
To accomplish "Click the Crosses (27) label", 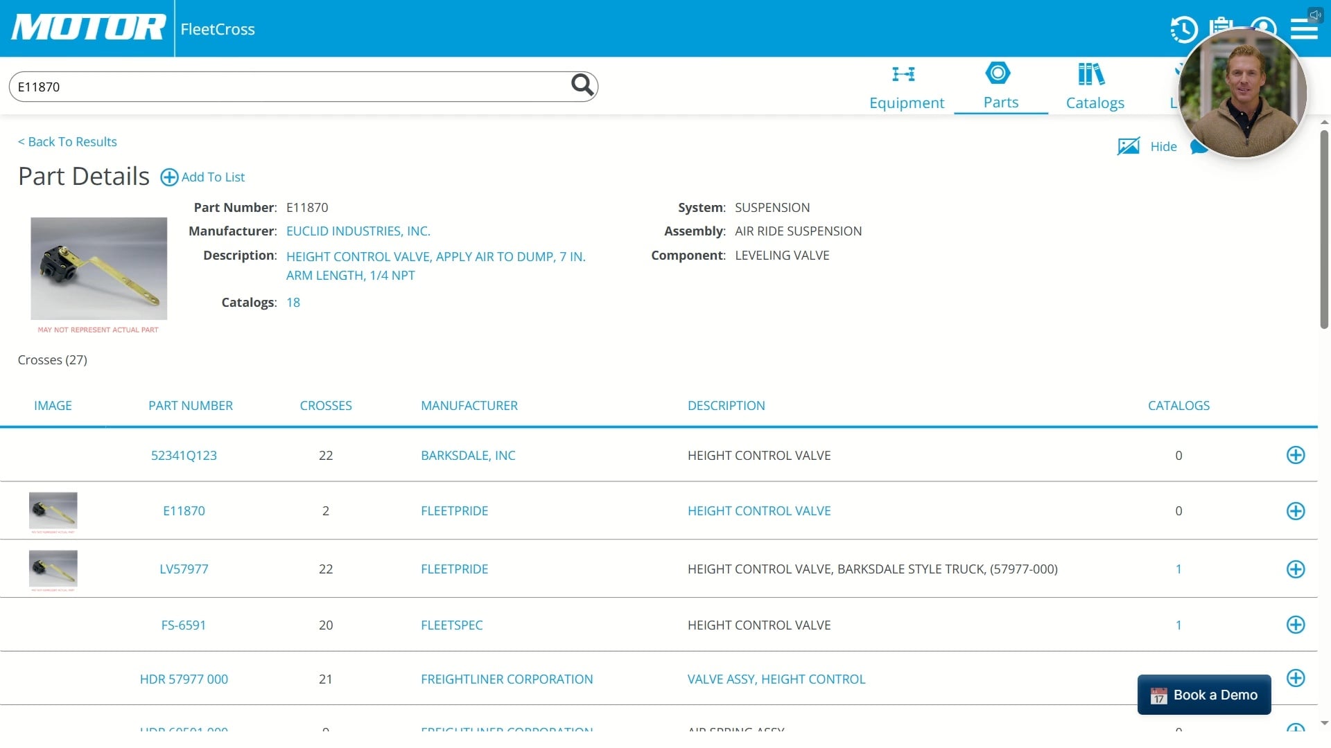I will tap(53, 360).
